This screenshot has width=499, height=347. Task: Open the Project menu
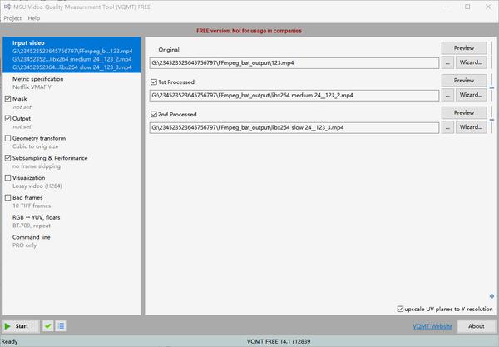point(12,18)
